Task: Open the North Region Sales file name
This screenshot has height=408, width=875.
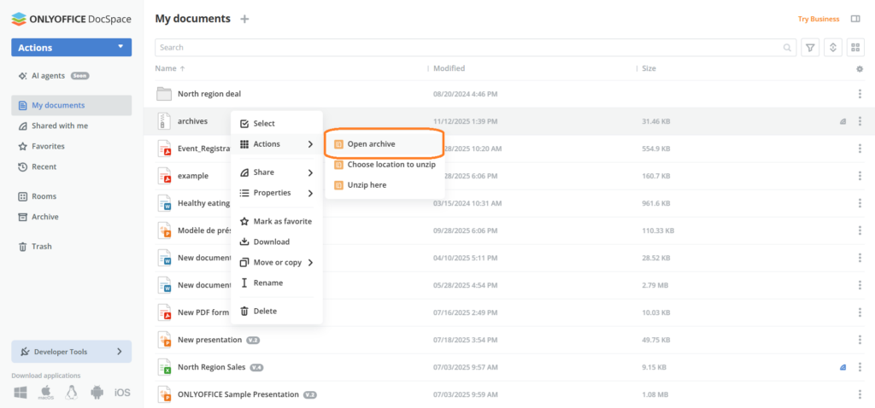Action: pyautogui.click(x=212, y=367)
